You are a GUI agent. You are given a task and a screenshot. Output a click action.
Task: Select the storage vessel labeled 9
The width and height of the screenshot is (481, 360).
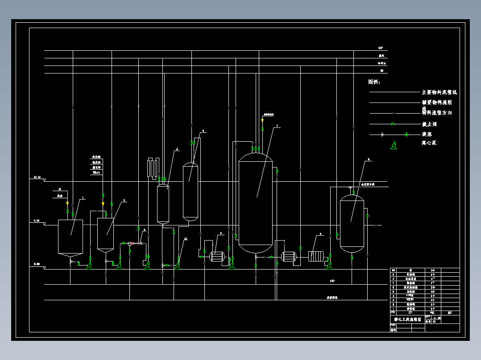(352, 224)
